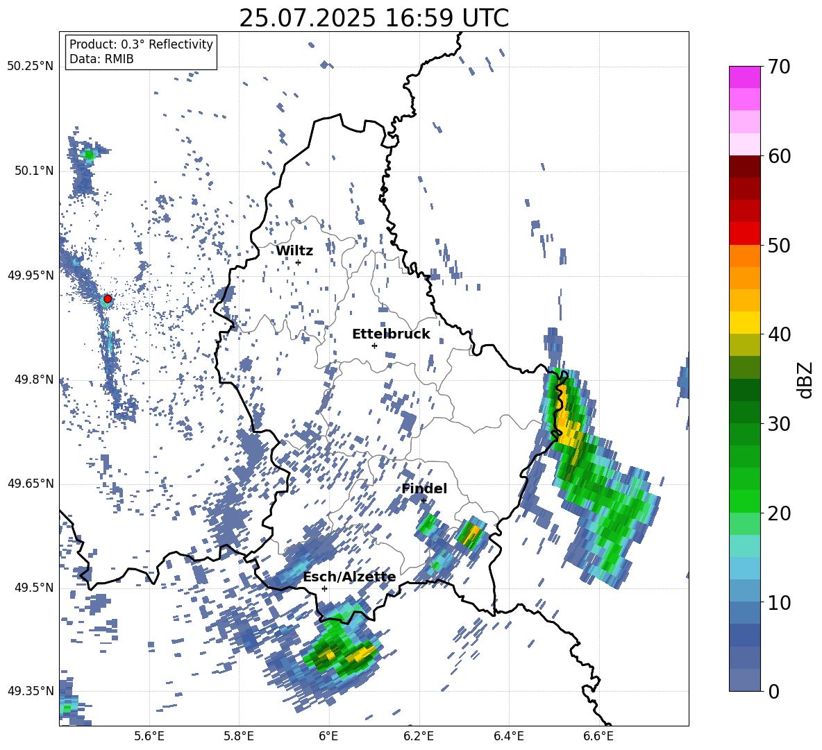Click the orange colorbar segment below 50
This screenshot has width=822, height=750.
pos(744,256)
